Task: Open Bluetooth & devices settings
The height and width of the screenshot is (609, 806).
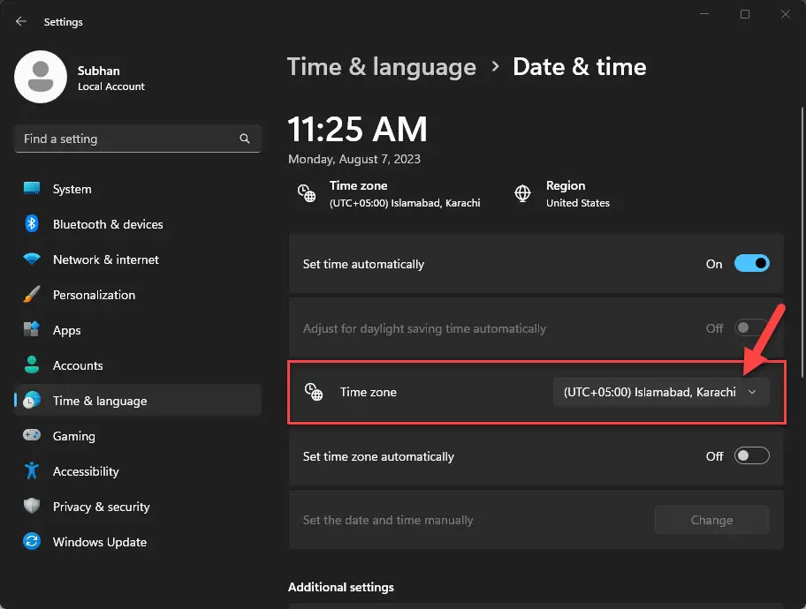Action: [33, 224]
